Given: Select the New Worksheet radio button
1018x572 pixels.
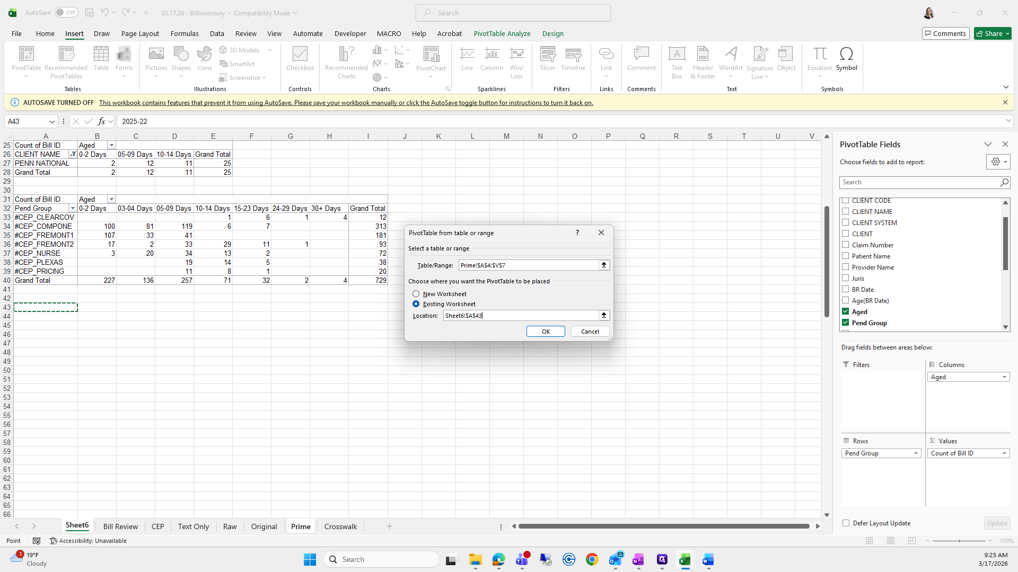Looking at the screenshot, I should 416,294.
